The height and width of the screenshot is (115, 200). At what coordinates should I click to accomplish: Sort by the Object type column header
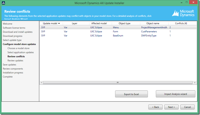coord(125,23)
